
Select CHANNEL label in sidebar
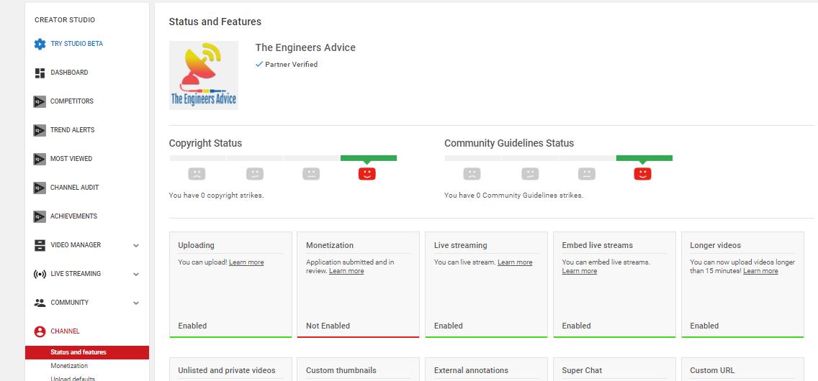(66, 331)
